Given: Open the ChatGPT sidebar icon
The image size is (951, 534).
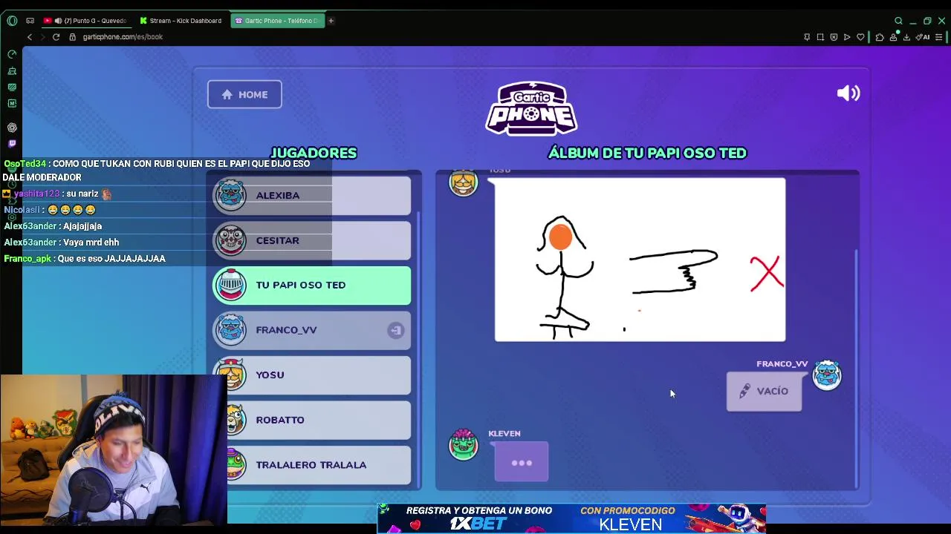Looking at the screenshot, I should pyautogui.click(x=12, y=128).
